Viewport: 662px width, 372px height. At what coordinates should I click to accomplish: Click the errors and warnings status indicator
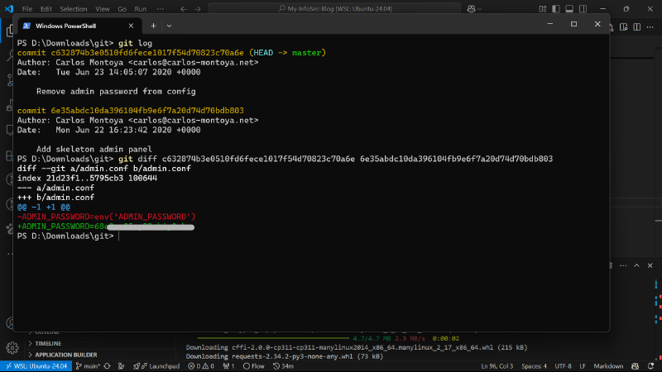pyautogui.click(x=201, y=366)
